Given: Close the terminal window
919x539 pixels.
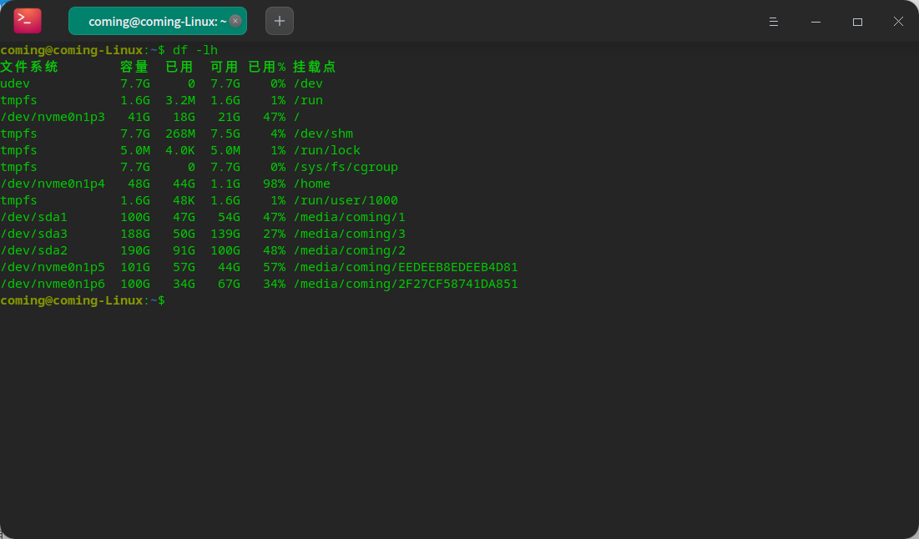Looking at the screenshot, I should tap(898, 22).
